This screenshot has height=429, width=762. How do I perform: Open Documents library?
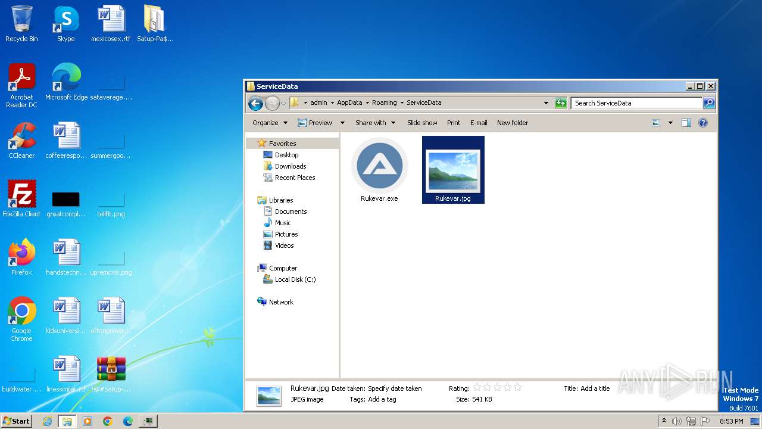click(x=291, y=212)
